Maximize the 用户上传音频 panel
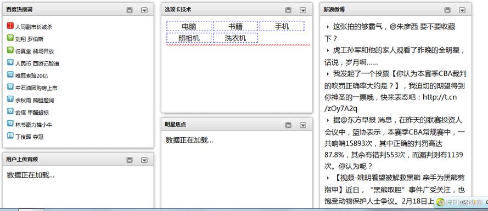Viewport: 488px width, 211px height. 130,160
